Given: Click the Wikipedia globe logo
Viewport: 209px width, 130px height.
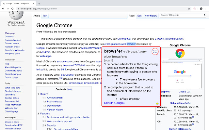Looking at the screenshot, I should (16, 15).
